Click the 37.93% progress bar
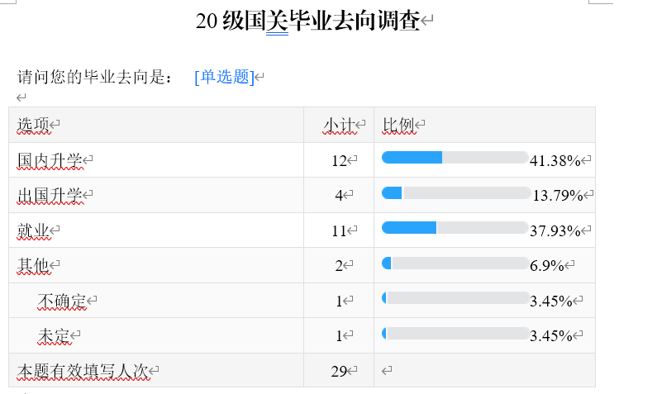Viewport: 657px width, 394px height. [455, 228]
